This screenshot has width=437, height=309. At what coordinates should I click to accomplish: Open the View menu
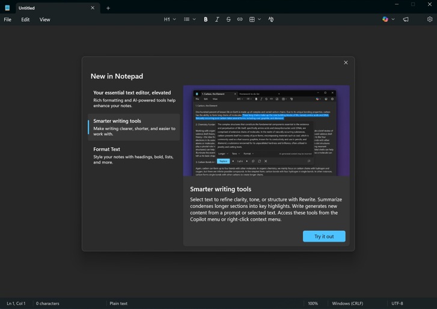(45, 19)
